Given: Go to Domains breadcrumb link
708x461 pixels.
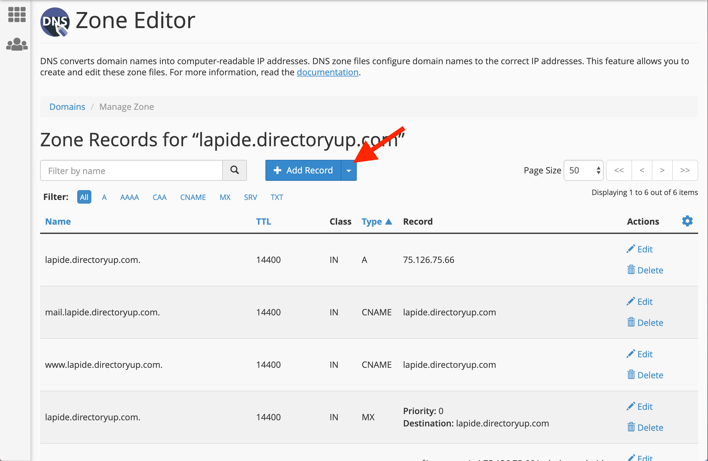Looking at the screenshot, I should pos(67,107).
